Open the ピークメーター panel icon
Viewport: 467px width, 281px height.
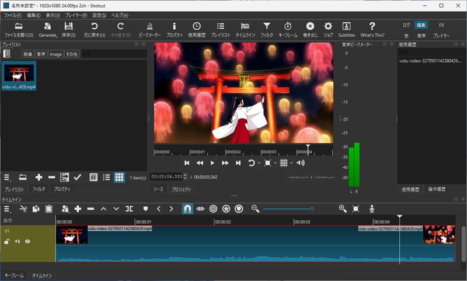point(149,30)
